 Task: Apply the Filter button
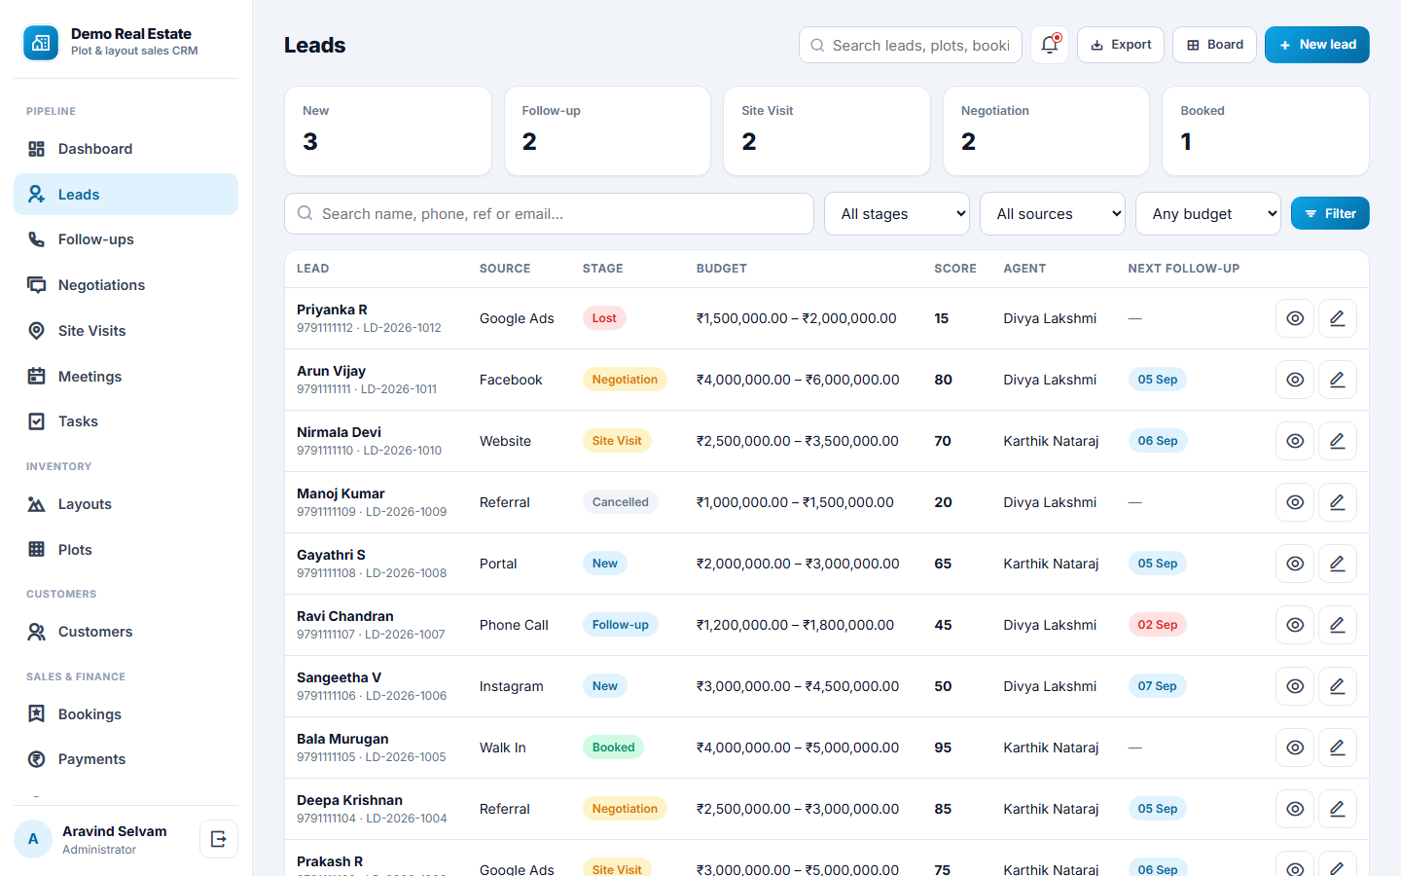coord(1330,213)
